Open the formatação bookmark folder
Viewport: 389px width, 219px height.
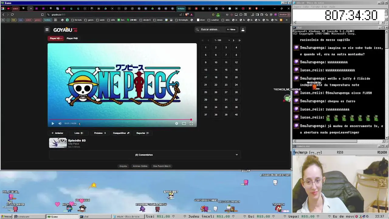click(x=181, y=20)
